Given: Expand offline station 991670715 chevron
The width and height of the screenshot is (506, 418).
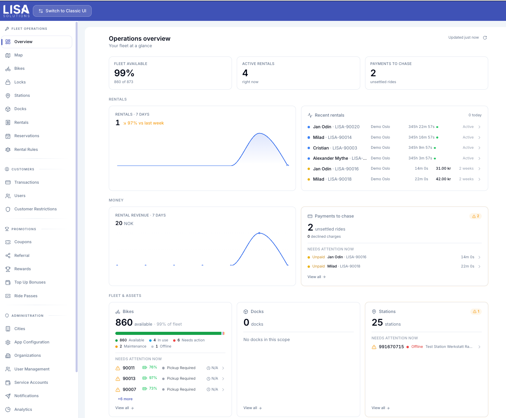Looking at the screenshot, I should click(479, 347).
